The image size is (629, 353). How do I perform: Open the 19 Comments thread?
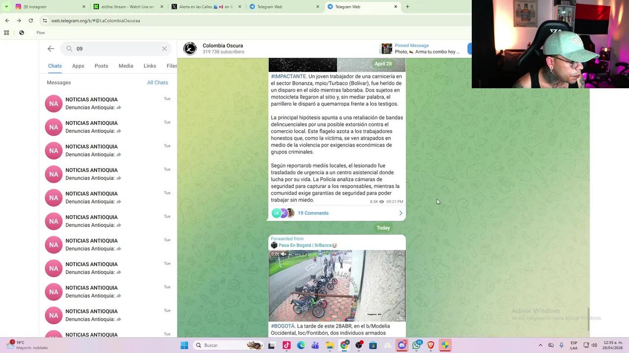click(x=313, y=213)
